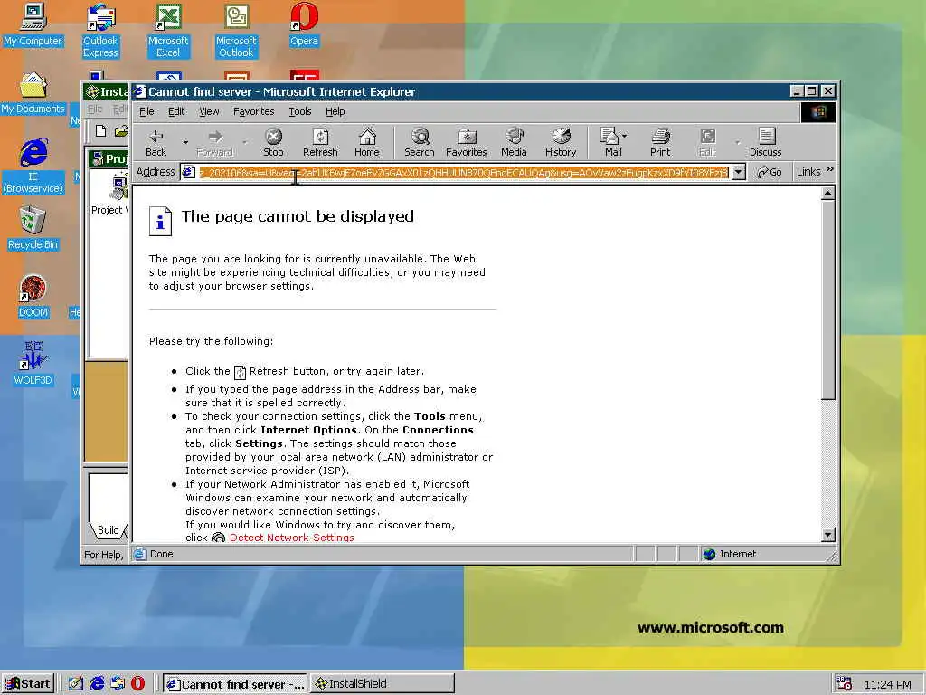Click Detect Network Settings link

[x=292, y=538]
